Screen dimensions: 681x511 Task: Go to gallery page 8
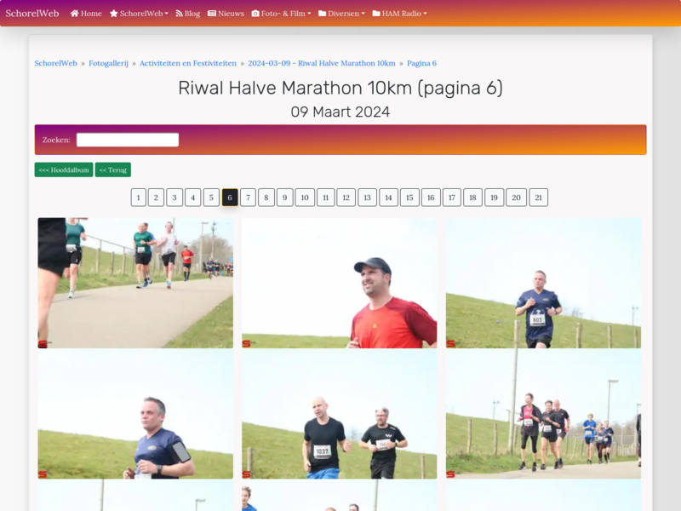[x=266, y=198]
